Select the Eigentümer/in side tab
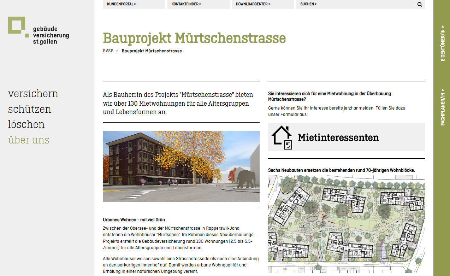Screen dimensions: 450x276 [x=442, y=43]
